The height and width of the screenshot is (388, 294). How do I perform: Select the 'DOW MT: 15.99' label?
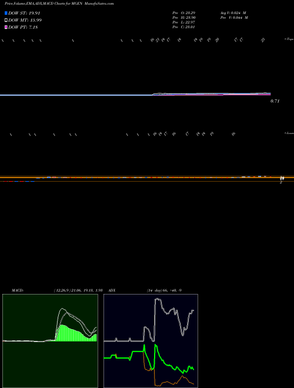point(25,20)
